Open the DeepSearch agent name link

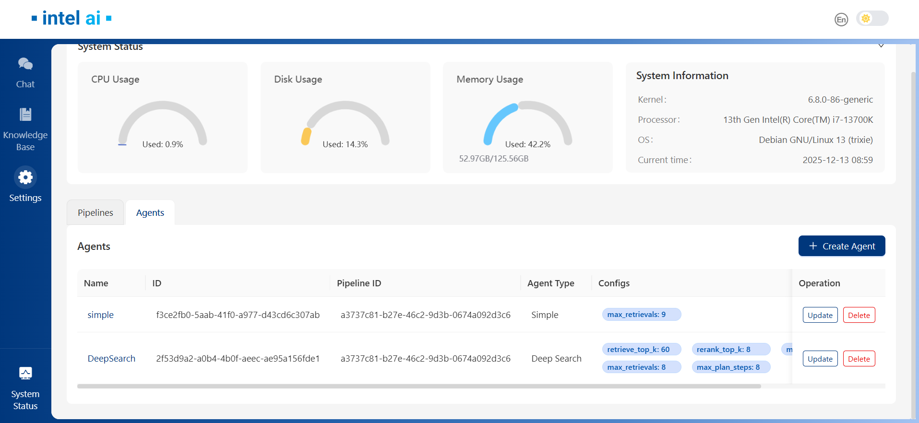(111, 359)
